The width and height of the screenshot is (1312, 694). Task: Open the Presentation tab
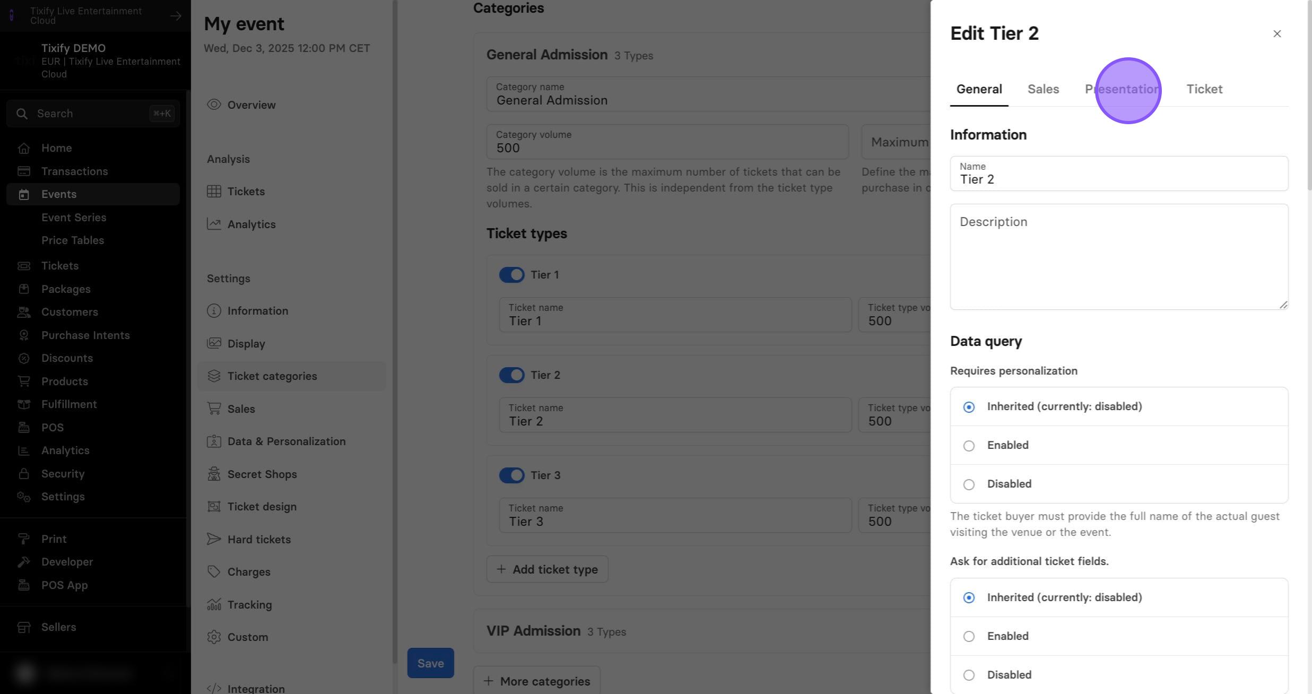pos(1123,89)
